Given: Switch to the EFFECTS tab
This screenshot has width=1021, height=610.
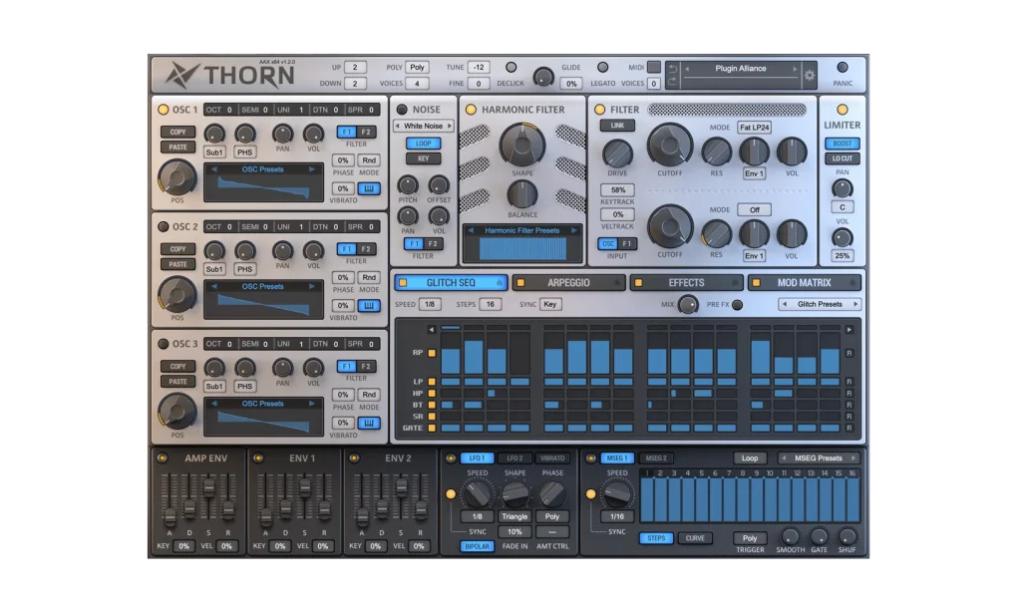Looking at the screenshot, I should (686, 282).
